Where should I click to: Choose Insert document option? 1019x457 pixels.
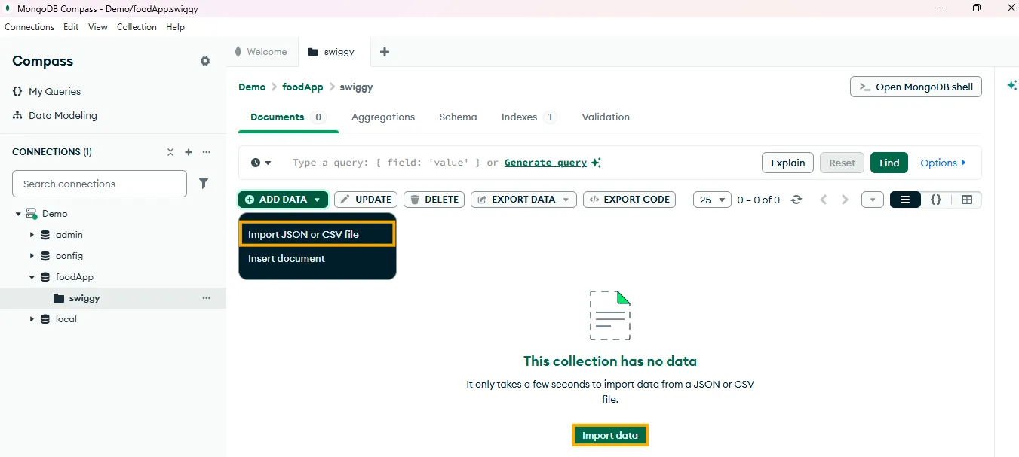[x=318, y=258]
